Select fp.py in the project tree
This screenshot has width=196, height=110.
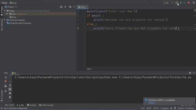point(13,17)
